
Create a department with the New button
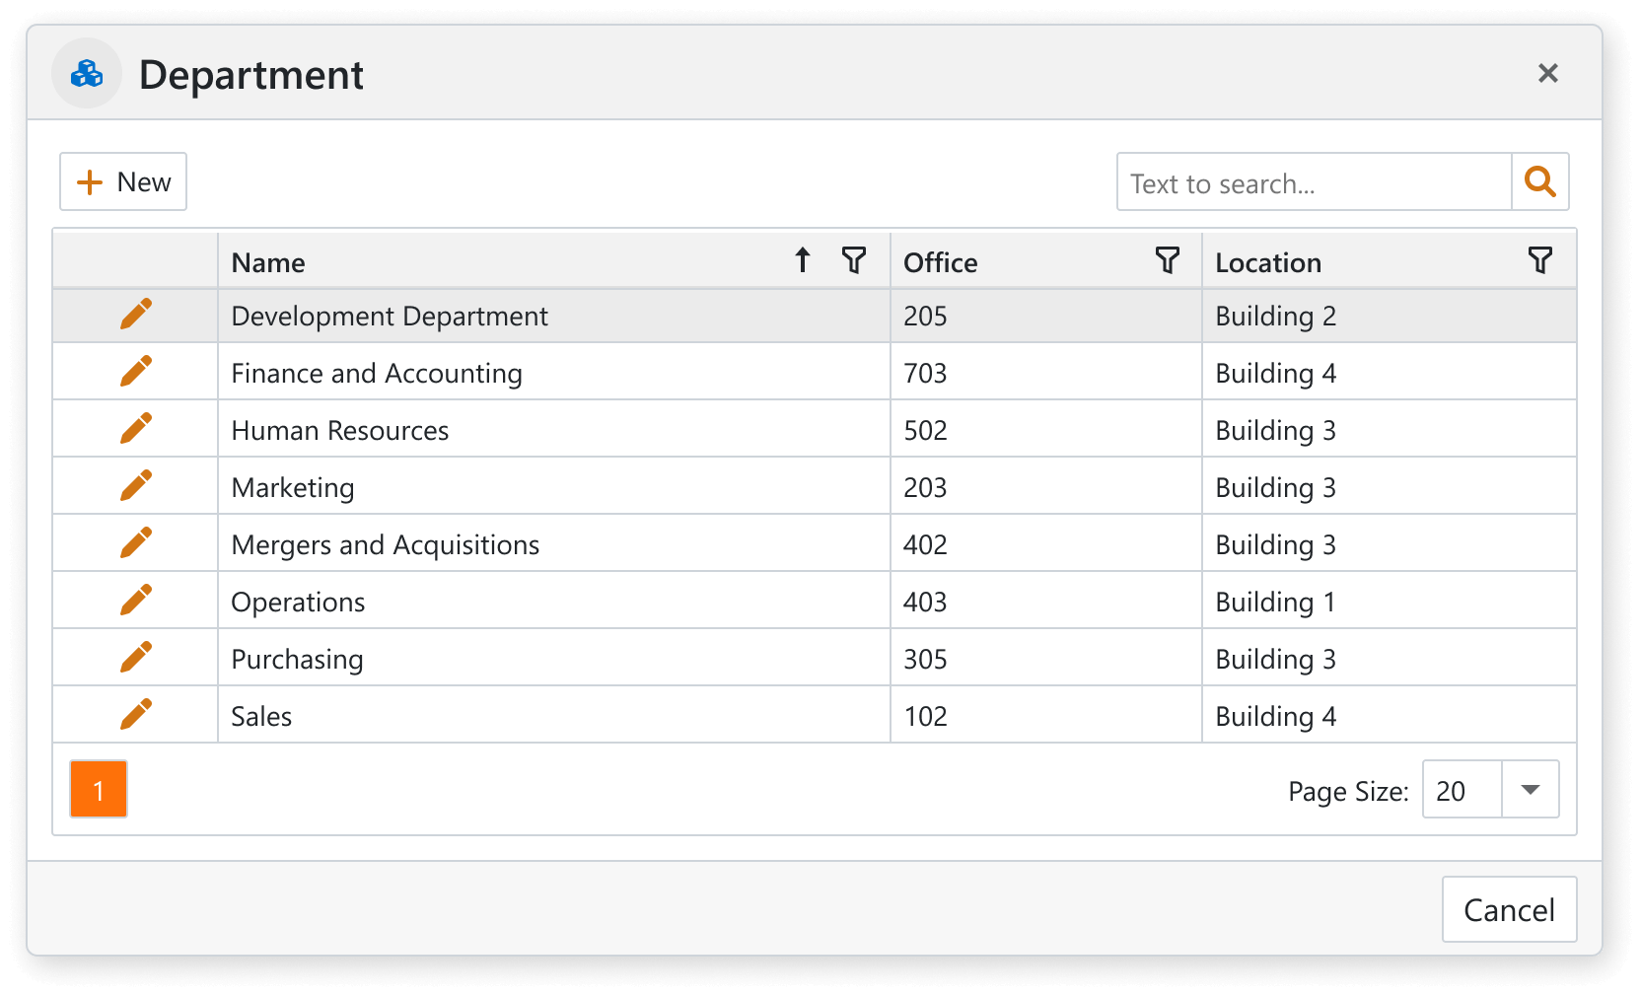(x=122, y=181)
